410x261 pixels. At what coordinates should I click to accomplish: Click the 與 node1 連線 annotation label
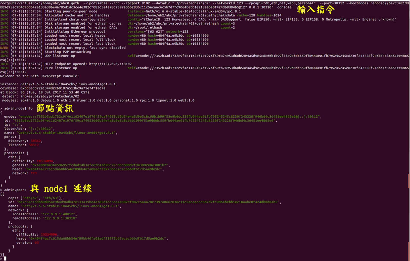click(61, 188)
